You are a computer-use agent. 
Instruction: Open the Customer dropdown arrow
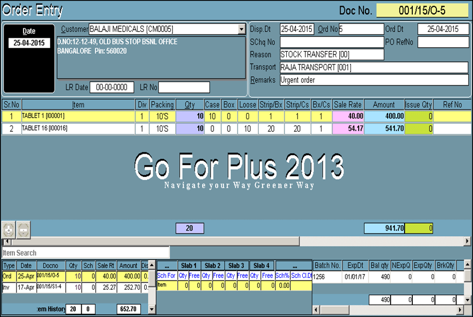[241, 29]
